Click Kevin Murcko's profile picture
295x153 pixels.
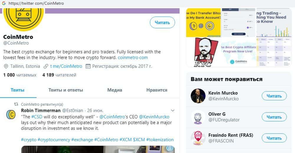[x=198, y=96]
